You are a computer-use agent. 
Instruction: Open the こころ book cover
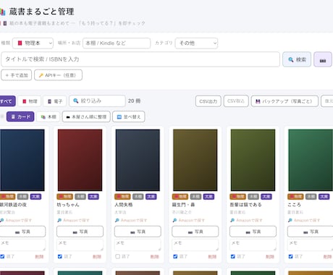coord(311,160)
